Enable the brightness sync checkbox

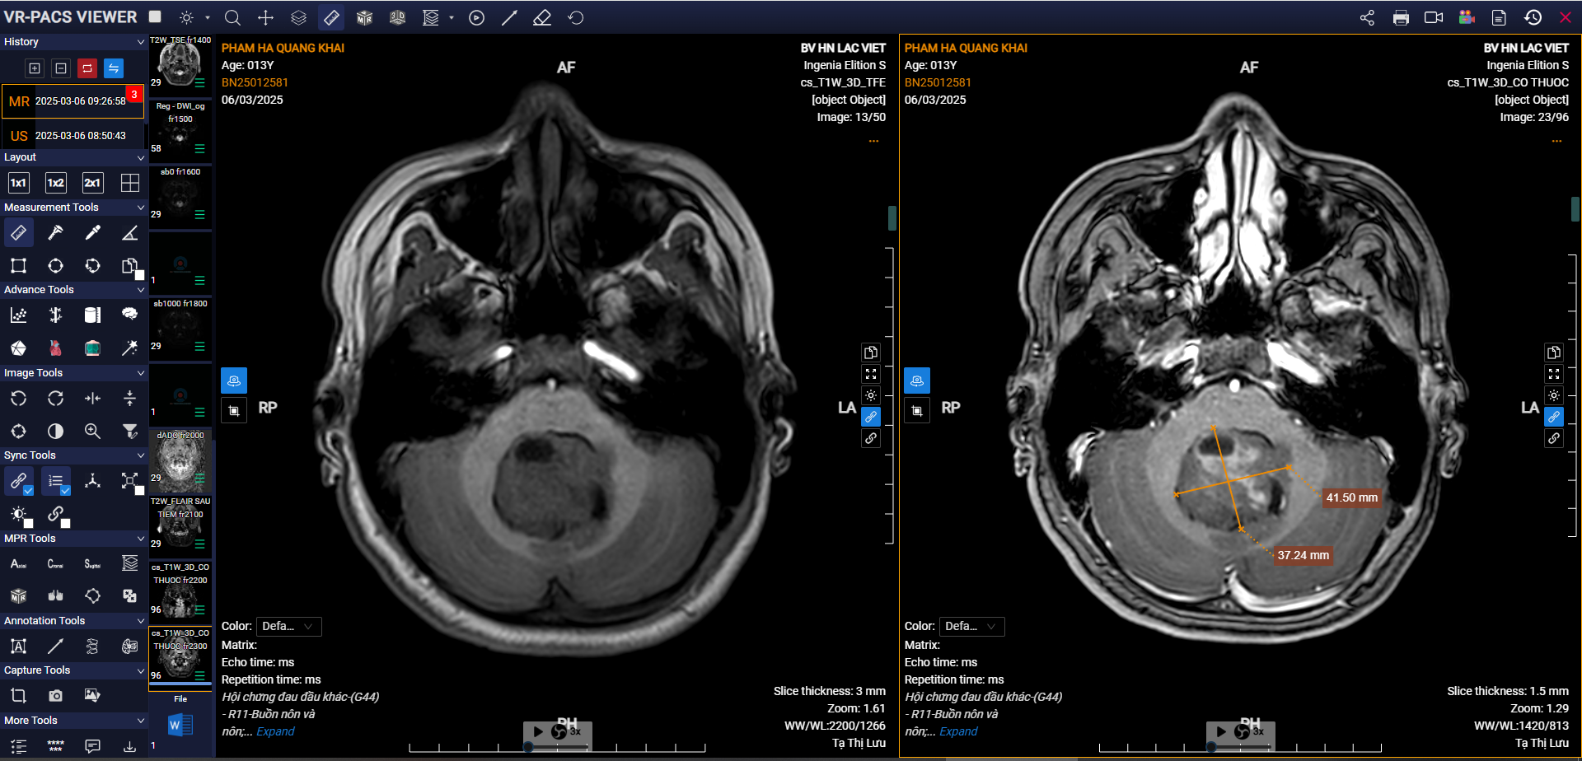click(x=28, y=524)
